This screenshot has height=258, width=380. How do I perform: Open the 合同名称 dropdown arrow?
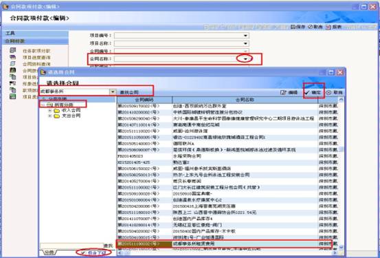click(x=246, y=58)
